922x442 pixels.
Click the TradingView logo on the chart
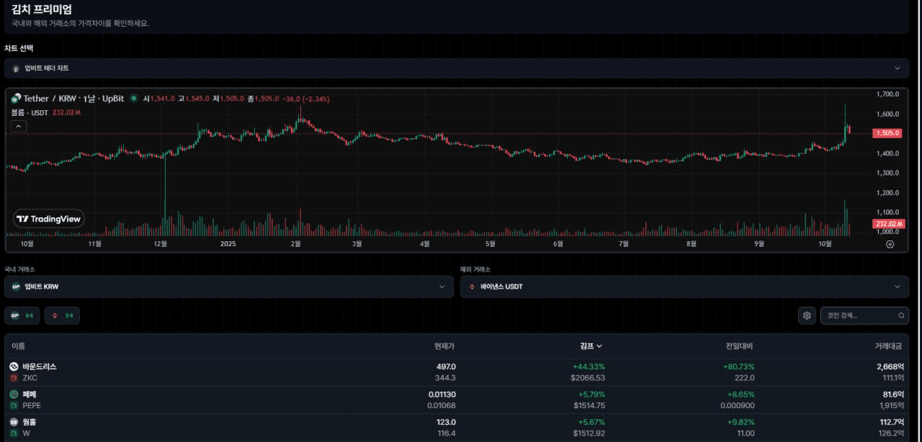coord(49,219)
